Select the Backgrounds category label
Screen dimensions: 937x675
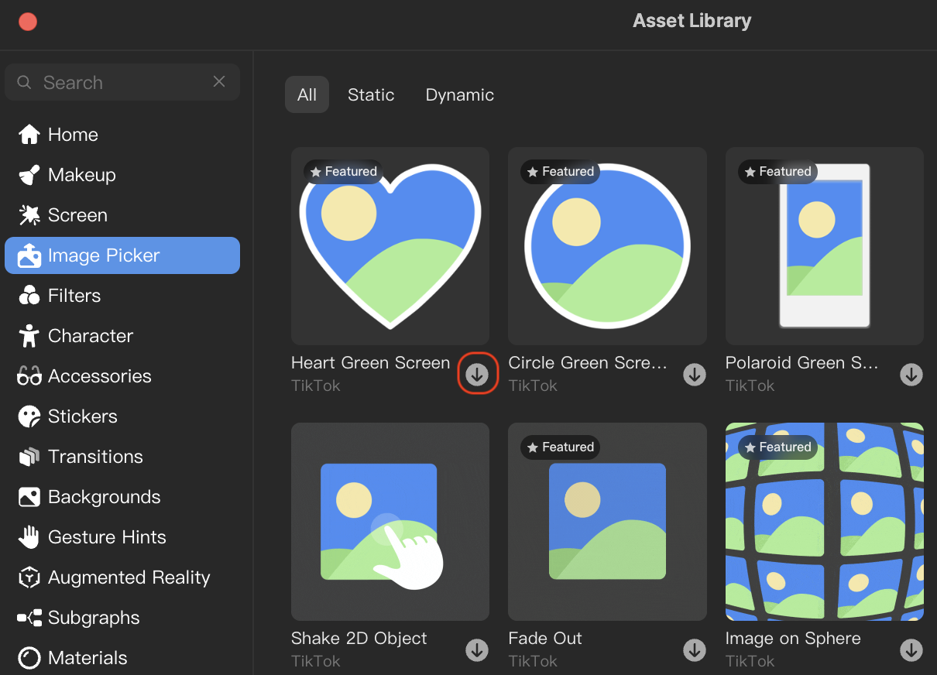[105, 497]
